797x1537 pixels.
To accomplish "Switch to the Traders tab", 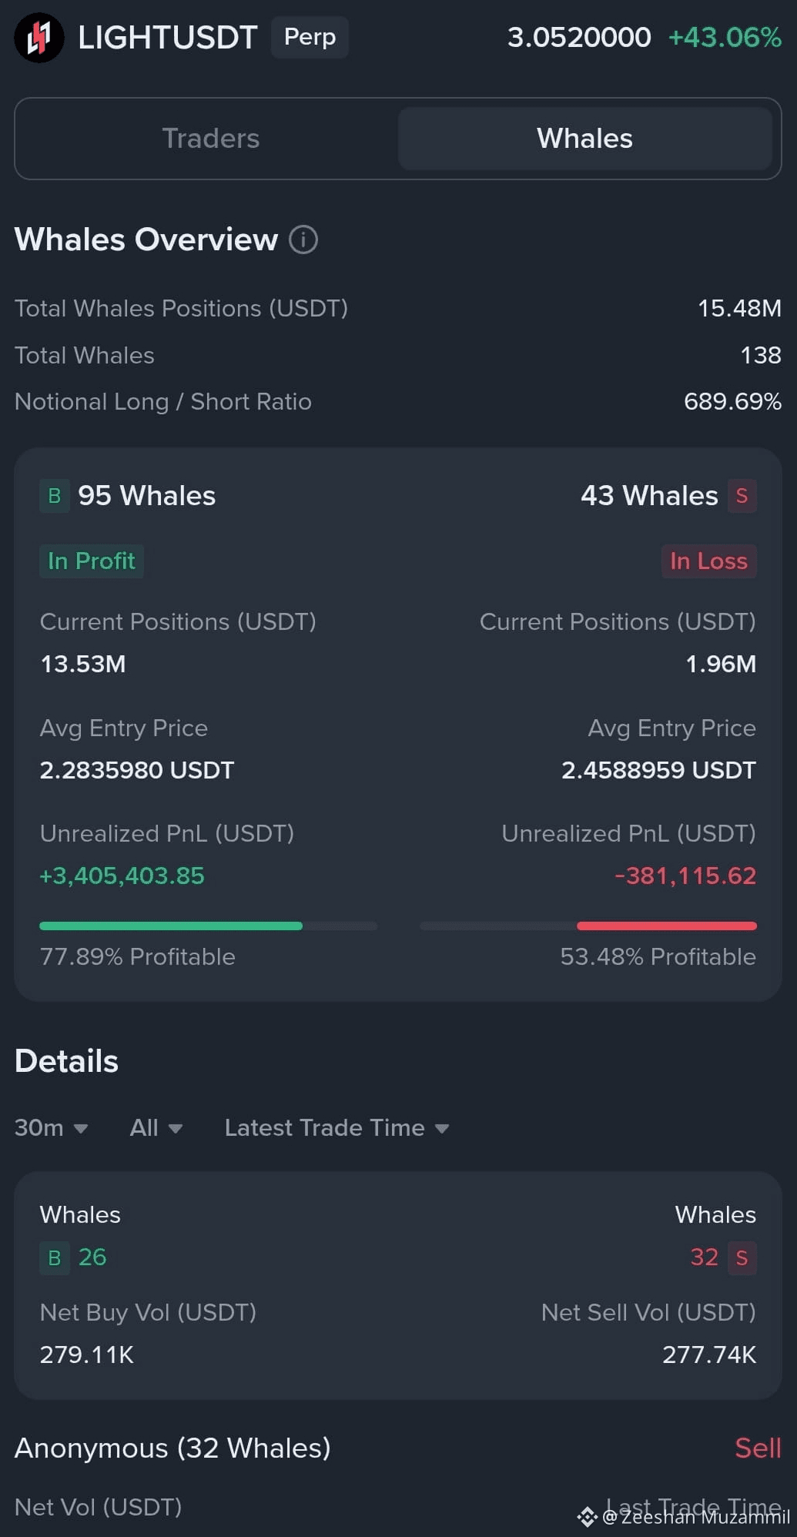I will (210, 139).
